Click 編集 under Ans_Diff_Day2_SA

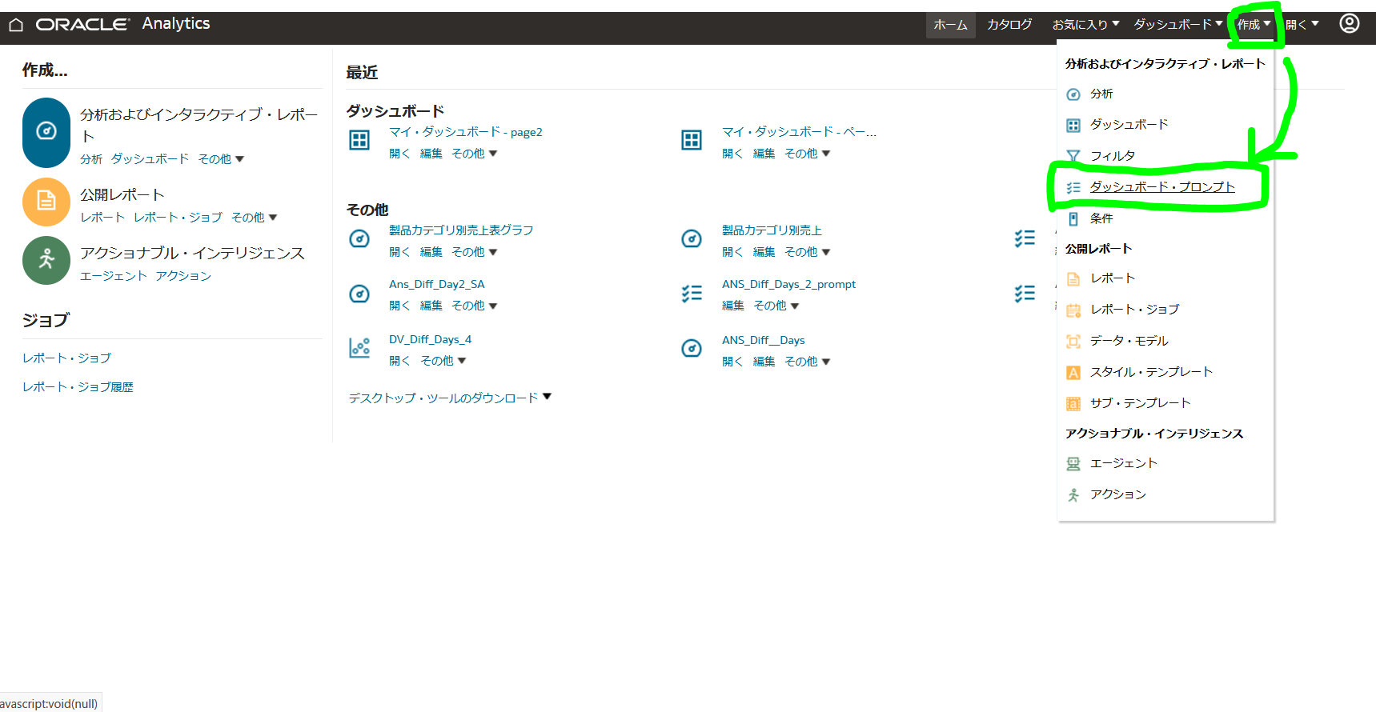pyautogui.click(x=431, y=306)
